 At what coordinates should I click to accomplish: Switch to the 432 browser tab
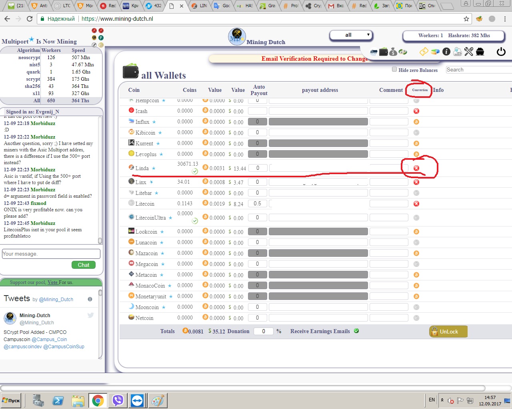point(153,6)
